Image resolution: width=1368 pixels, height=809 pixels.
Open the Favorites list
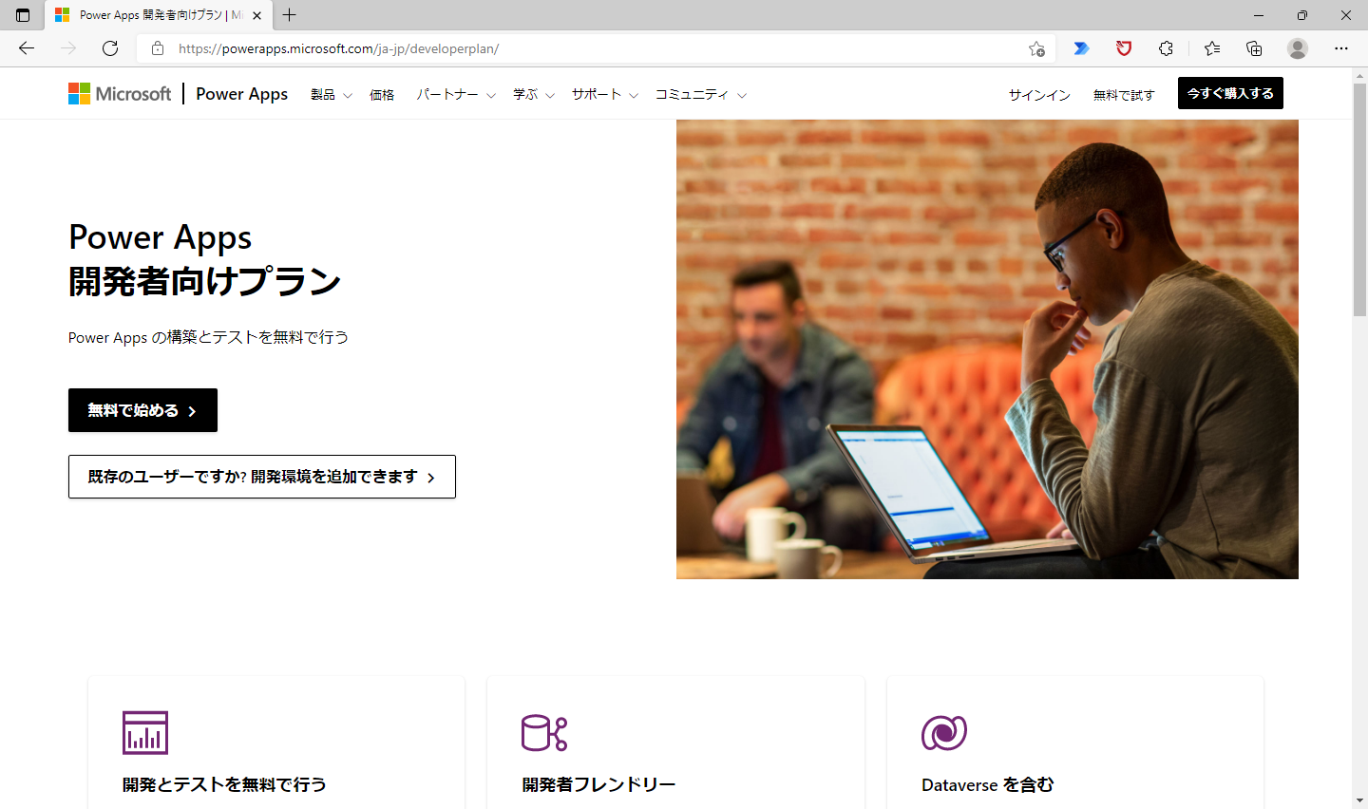click(x=1212, y=48)
